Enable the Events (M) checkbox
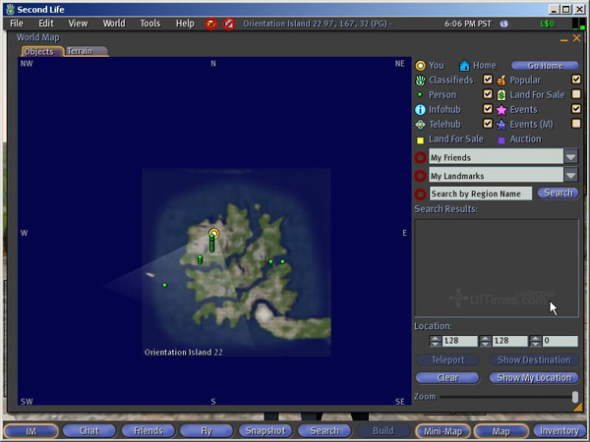 [576, 124]
